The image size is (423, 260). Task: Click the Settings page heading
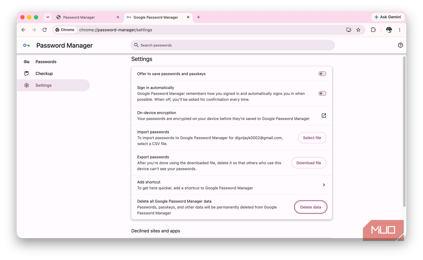(142, 59)
